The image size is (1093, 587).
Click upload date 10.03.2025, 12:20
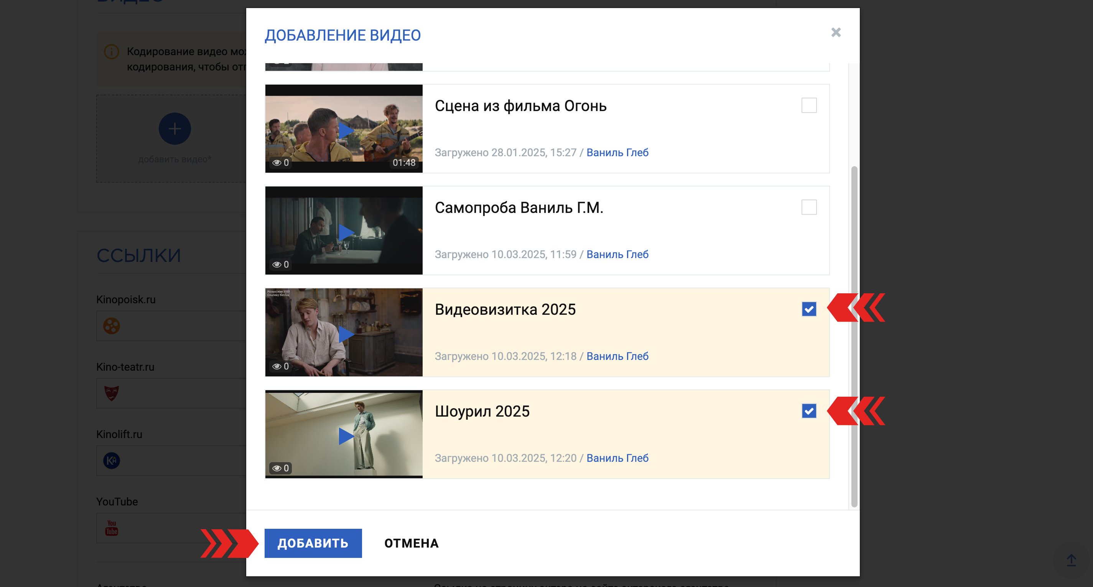(534, 458)
